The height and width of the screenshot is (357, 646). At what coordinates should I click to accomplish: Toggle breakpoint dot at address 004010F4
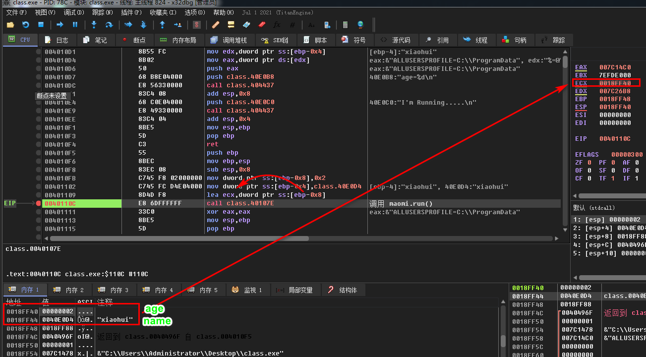39,144
